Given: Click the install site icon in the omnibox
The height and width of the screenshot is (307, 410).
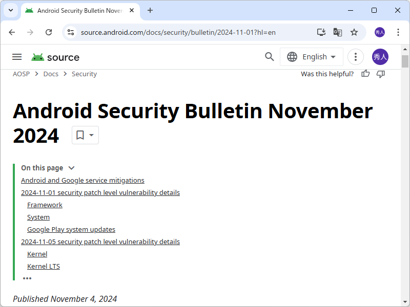Looking at the screenshot, I should [x=321, y=32].
